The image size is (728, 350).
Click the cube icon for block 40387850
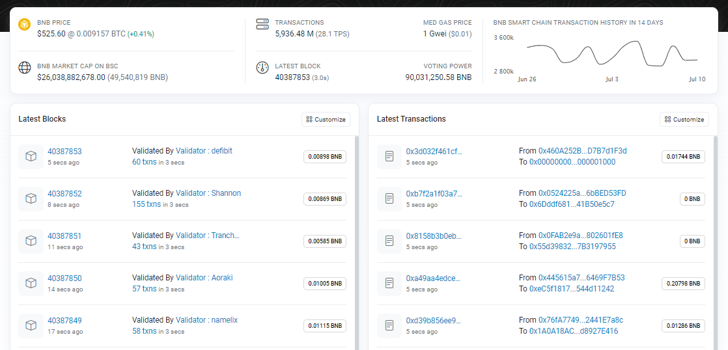31,283
